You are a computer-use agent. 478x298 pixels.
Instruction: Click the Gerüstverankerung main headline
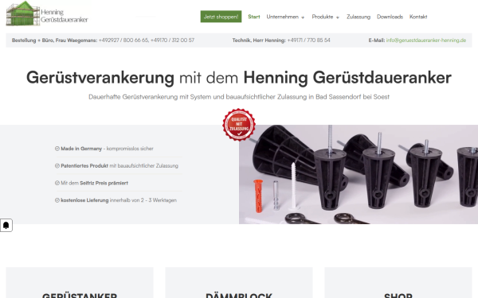click(239, 77)
